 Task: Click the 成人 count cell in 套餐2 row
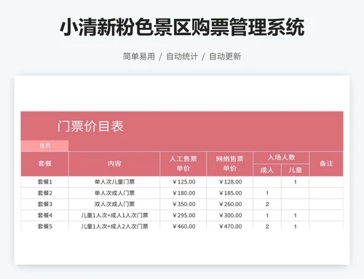(x=267, y=193)
